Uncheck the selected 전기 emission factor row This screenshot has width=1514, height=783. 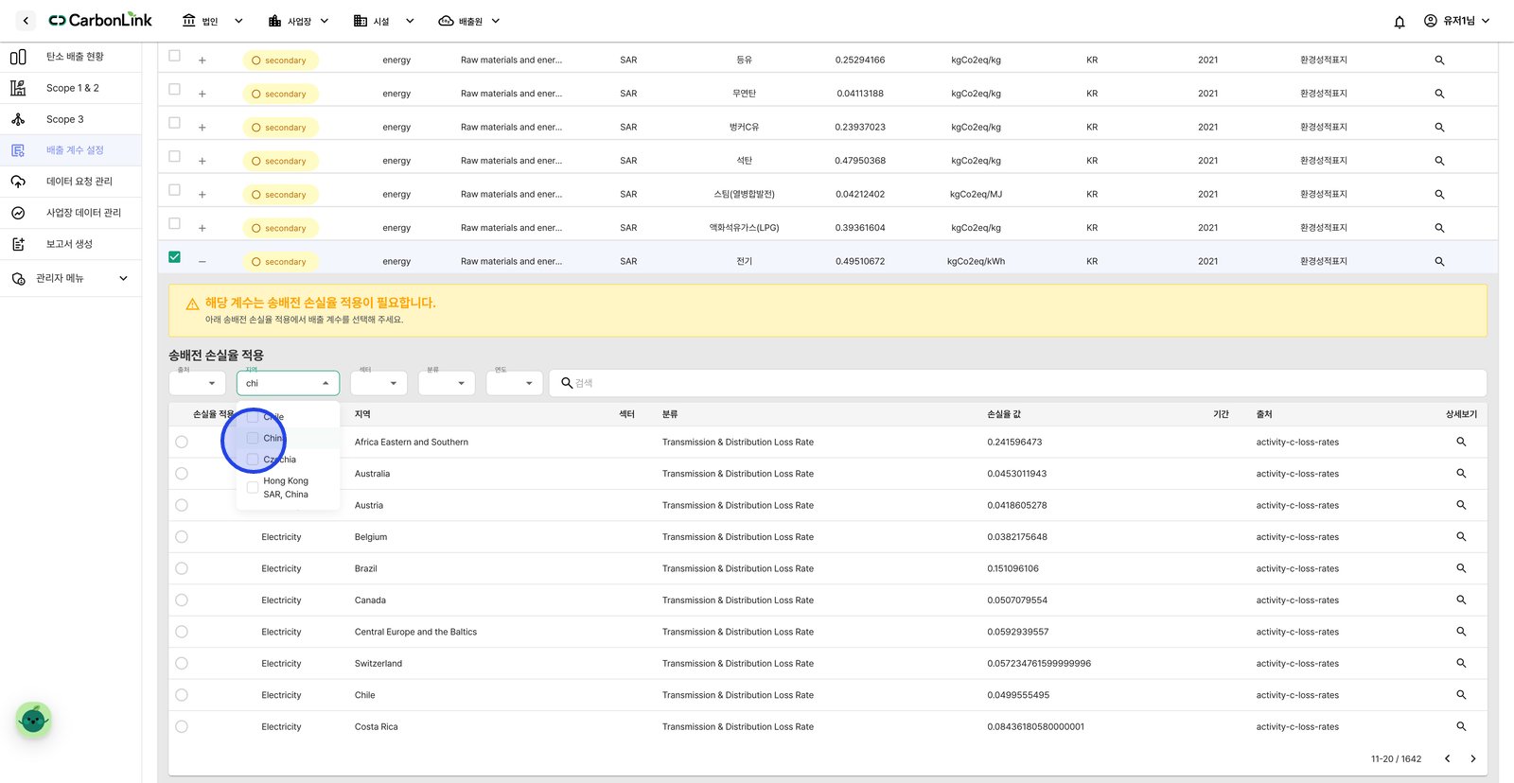174,257
